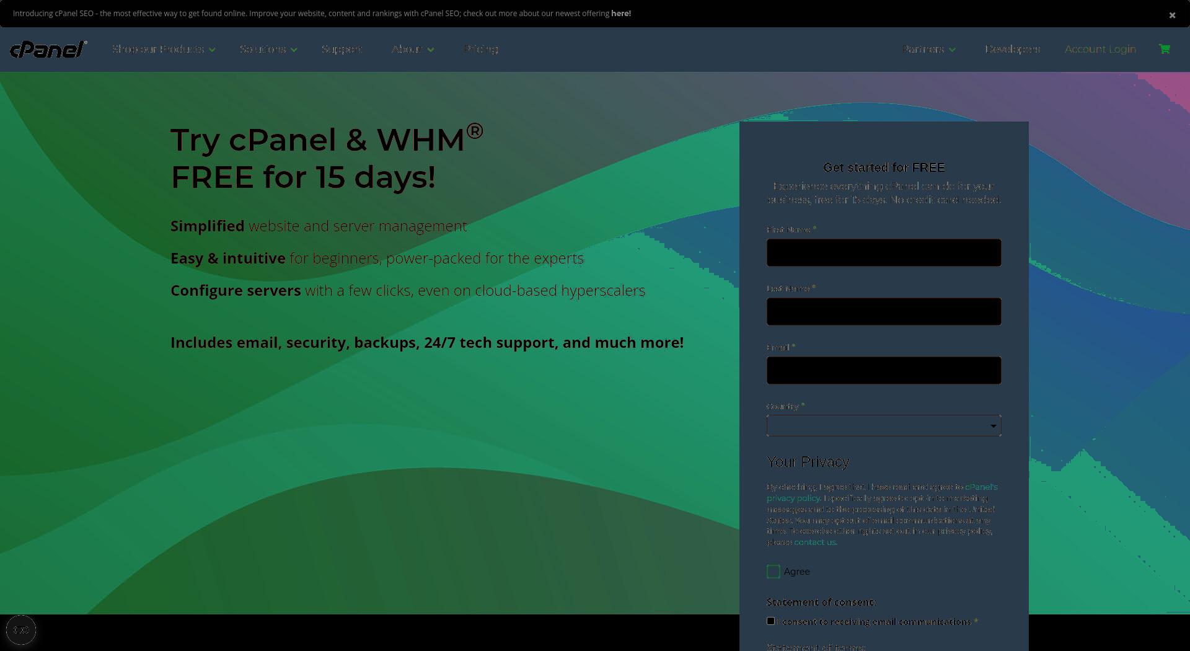Open the shopping cart icon
The height and width of the screenshot is (651, 1190).
click(x=1165, y=49)
